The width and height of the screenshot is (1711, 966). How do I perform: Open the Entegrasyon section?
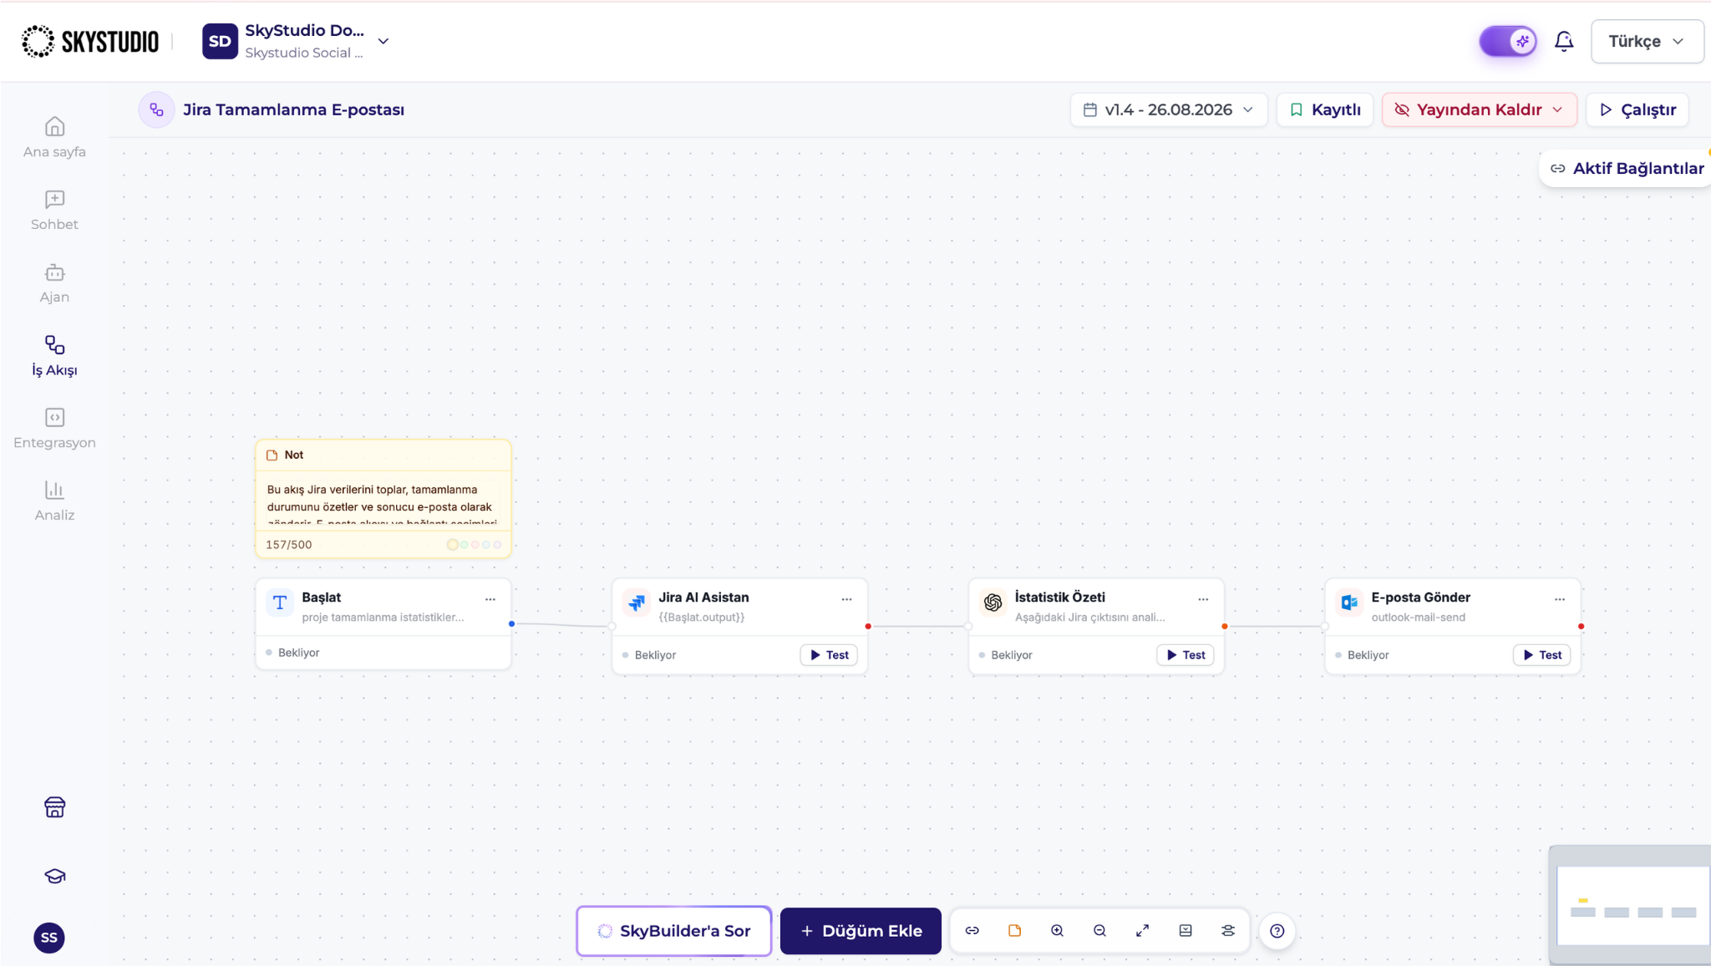coord(54,428)
